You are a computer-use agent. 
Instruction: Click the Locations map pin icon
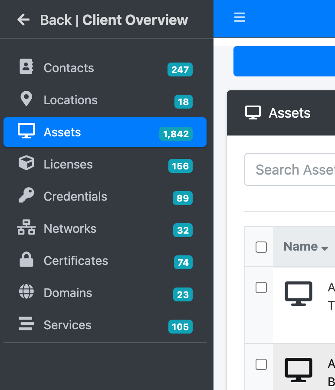[x=26, y=99]
